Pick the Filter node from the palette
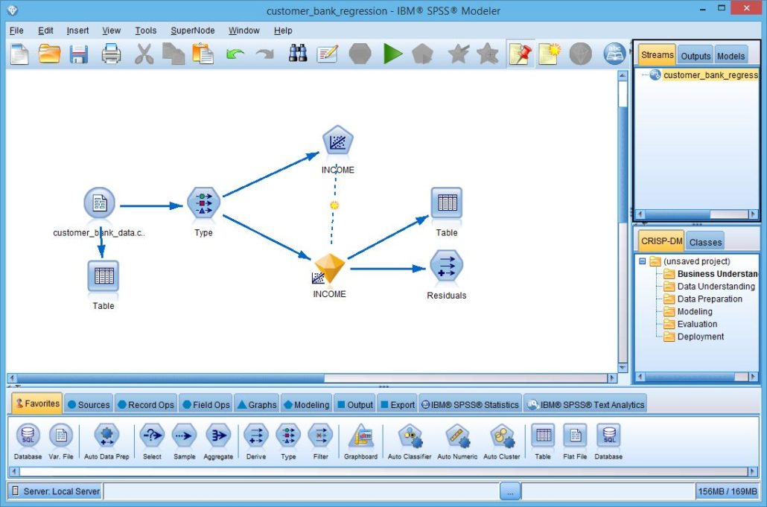Image resolution: width=767 pixels, height=507 pixels. coord(321,440)
